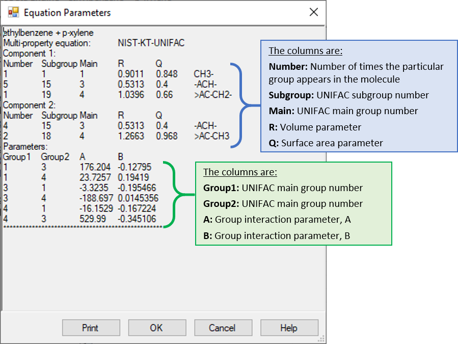Click the Equation Parameters title bar icon

point(14,11)
